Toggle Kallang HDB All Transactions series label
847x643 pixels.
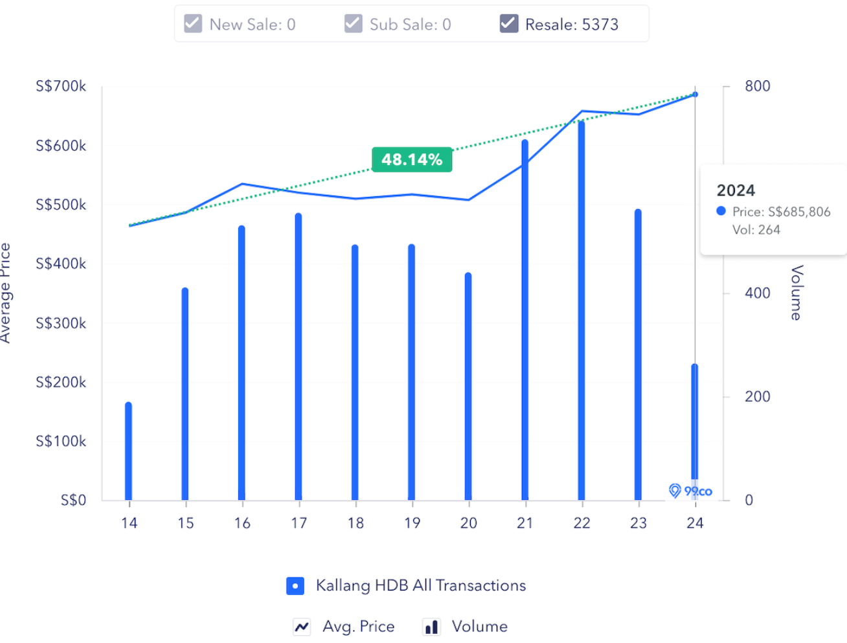420,585
